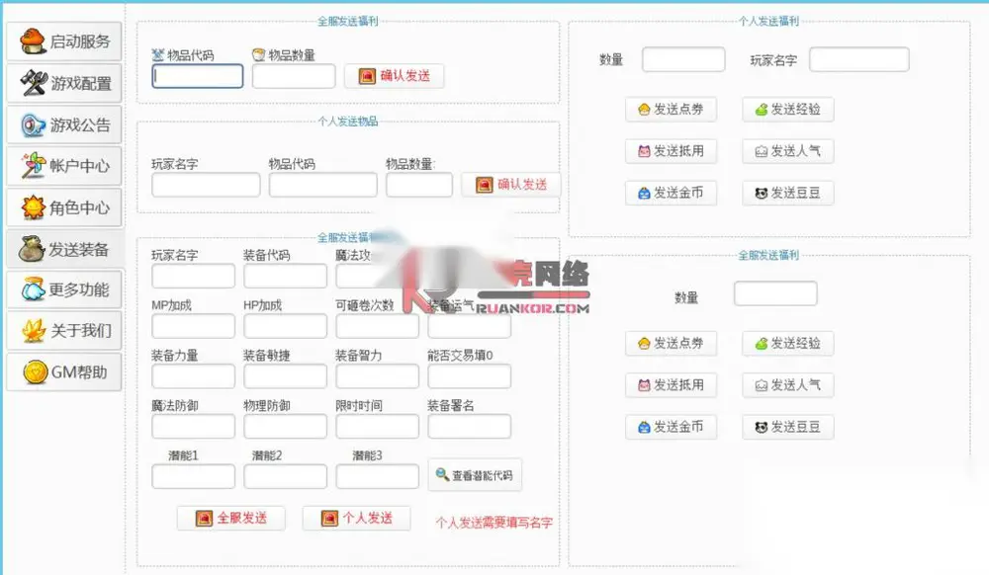
Task: Click 发送抵用 in the 个人发送福利 panel
Action: pos(672,151)
